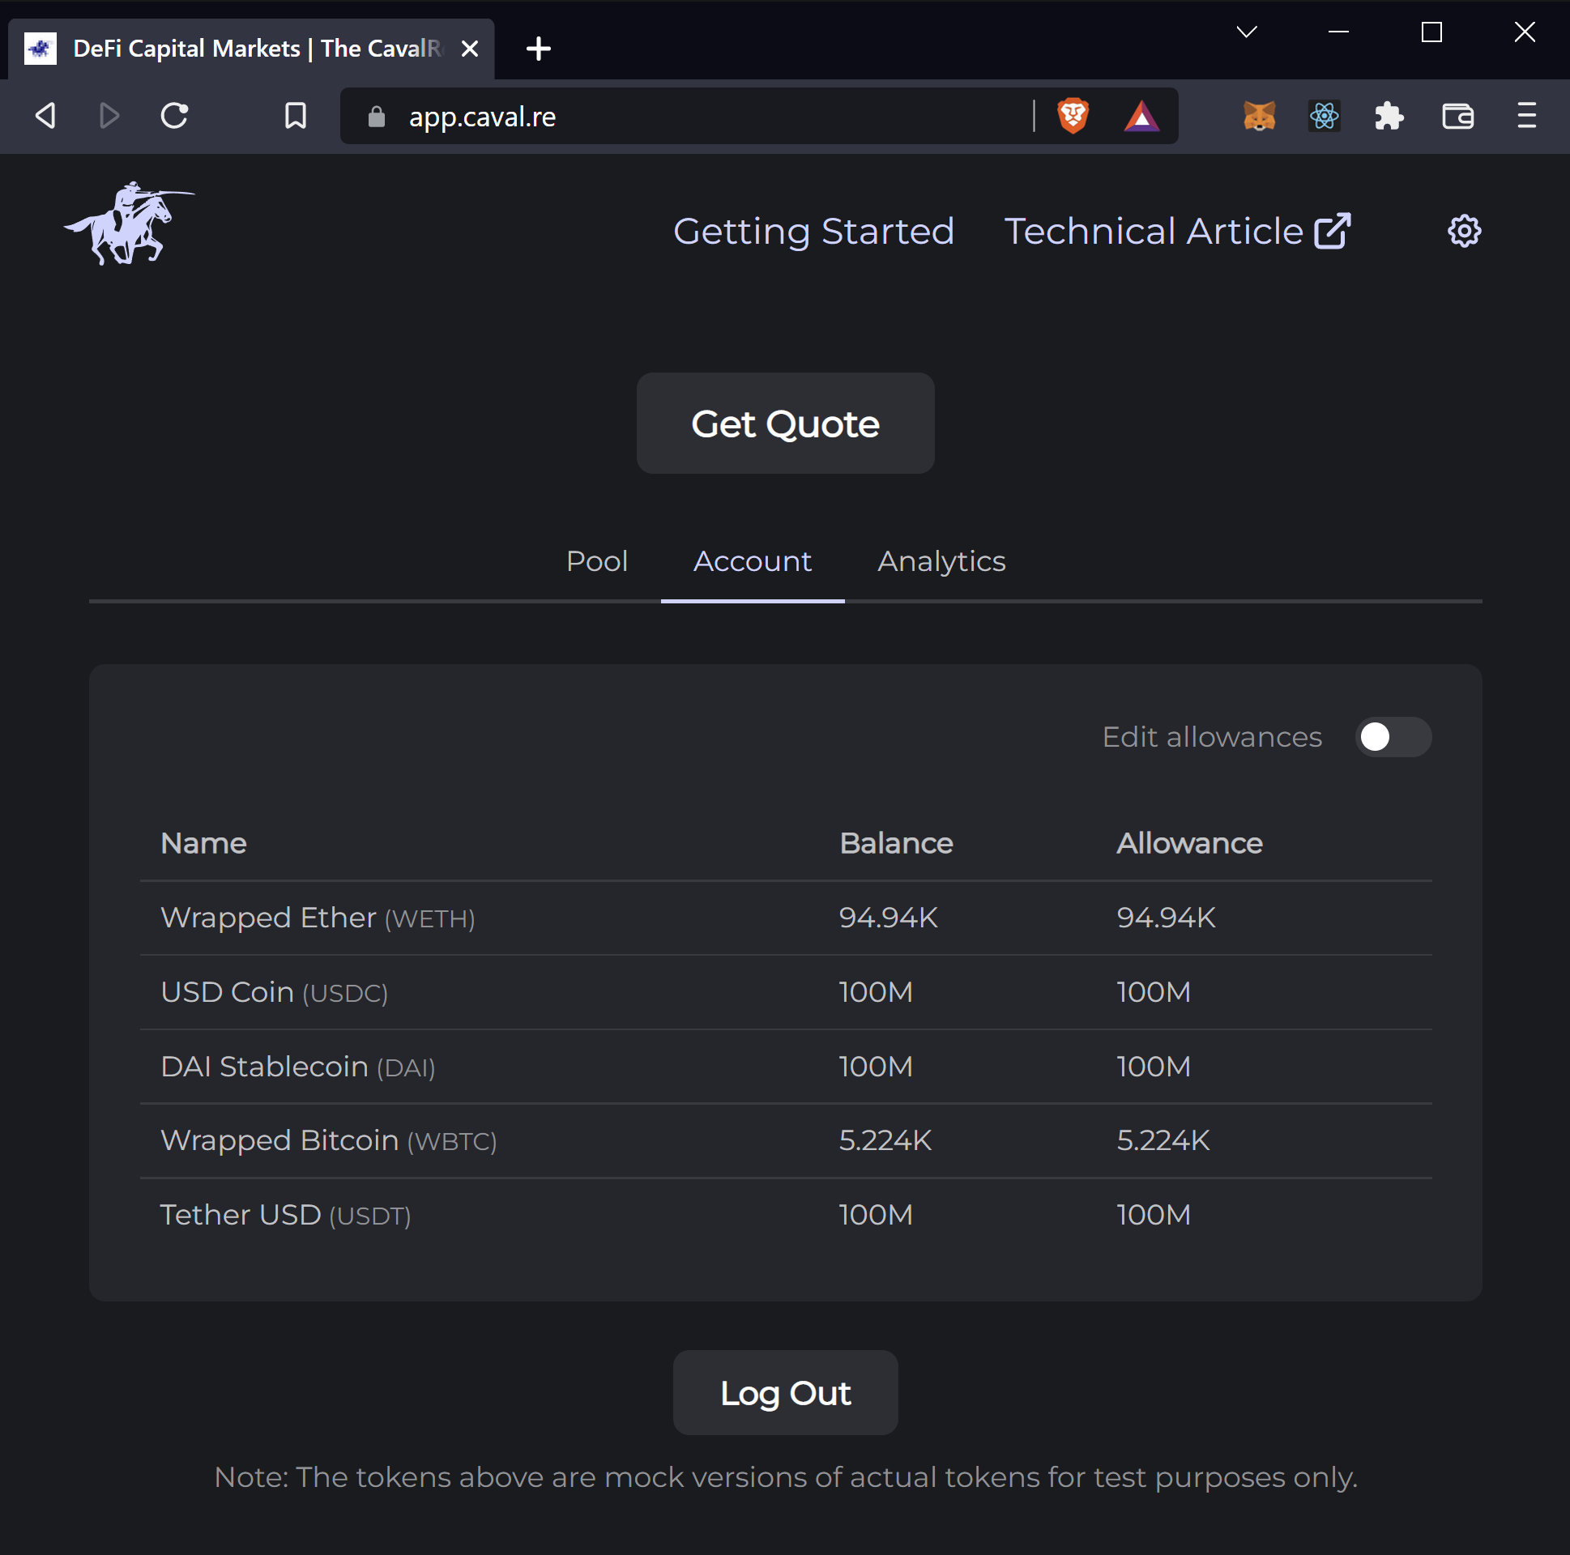Click the Edit allowances label

(1212, 737)
